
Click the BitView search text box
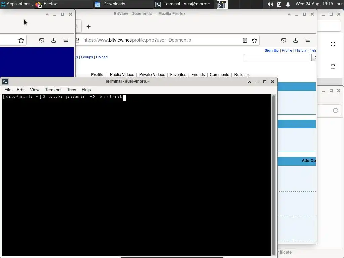[x=277, y=58]
